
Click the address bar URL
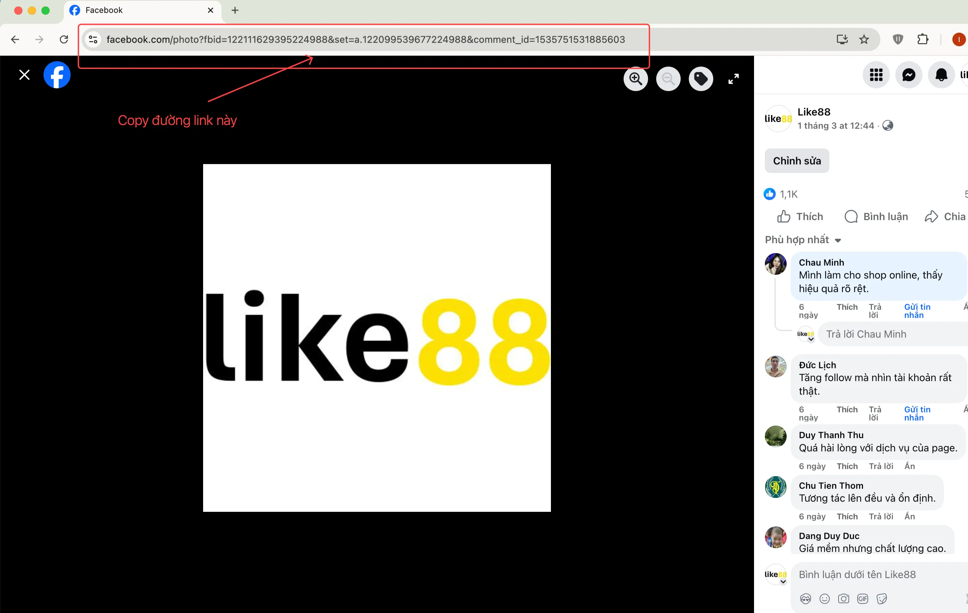(x=365, y=39)
